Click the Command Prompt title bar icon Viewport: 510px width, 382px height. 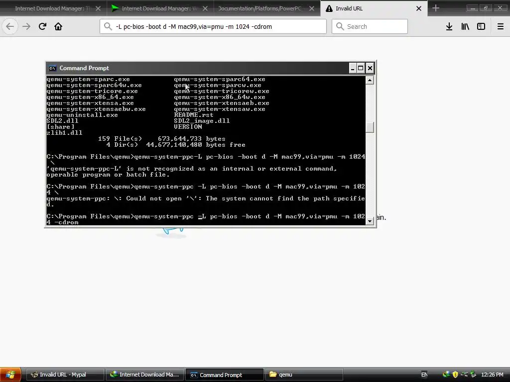pyautogui.click(x=52, y=68)
